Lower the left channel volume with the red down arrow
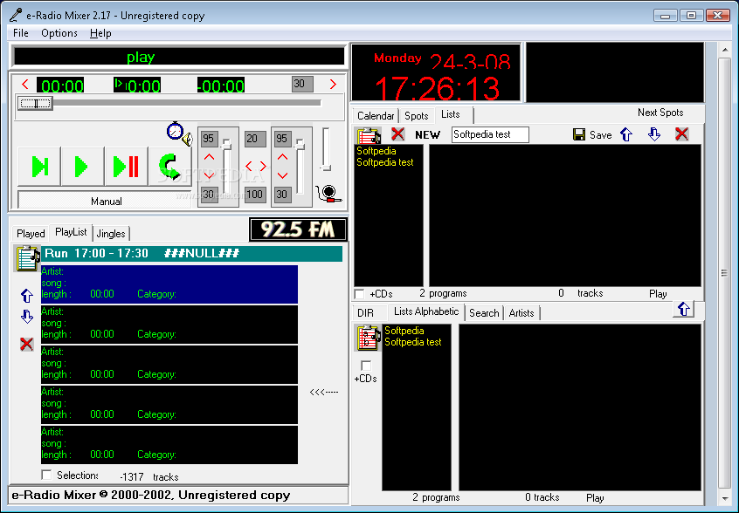This screenshot has width=739, height=513. click(x=210, y=175)
